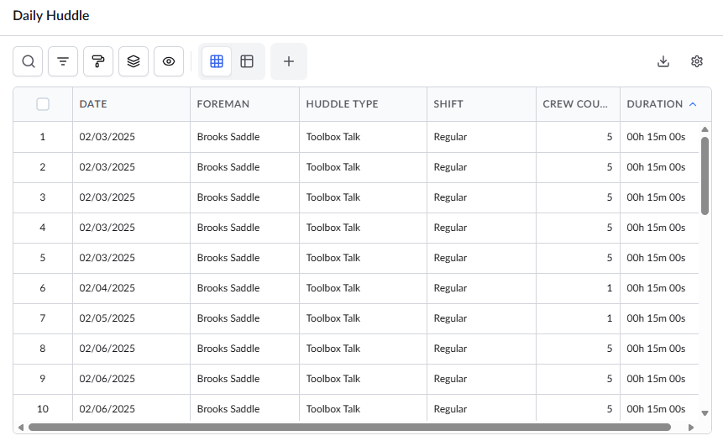Switch to the grid view icon
This screenshot has width=723, height=441.
[x=217, y=61]
